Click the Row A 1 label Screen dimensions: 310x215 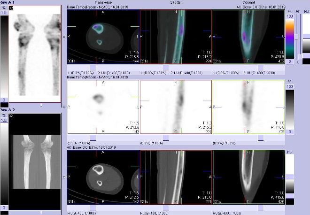click(x=8, y=2)
